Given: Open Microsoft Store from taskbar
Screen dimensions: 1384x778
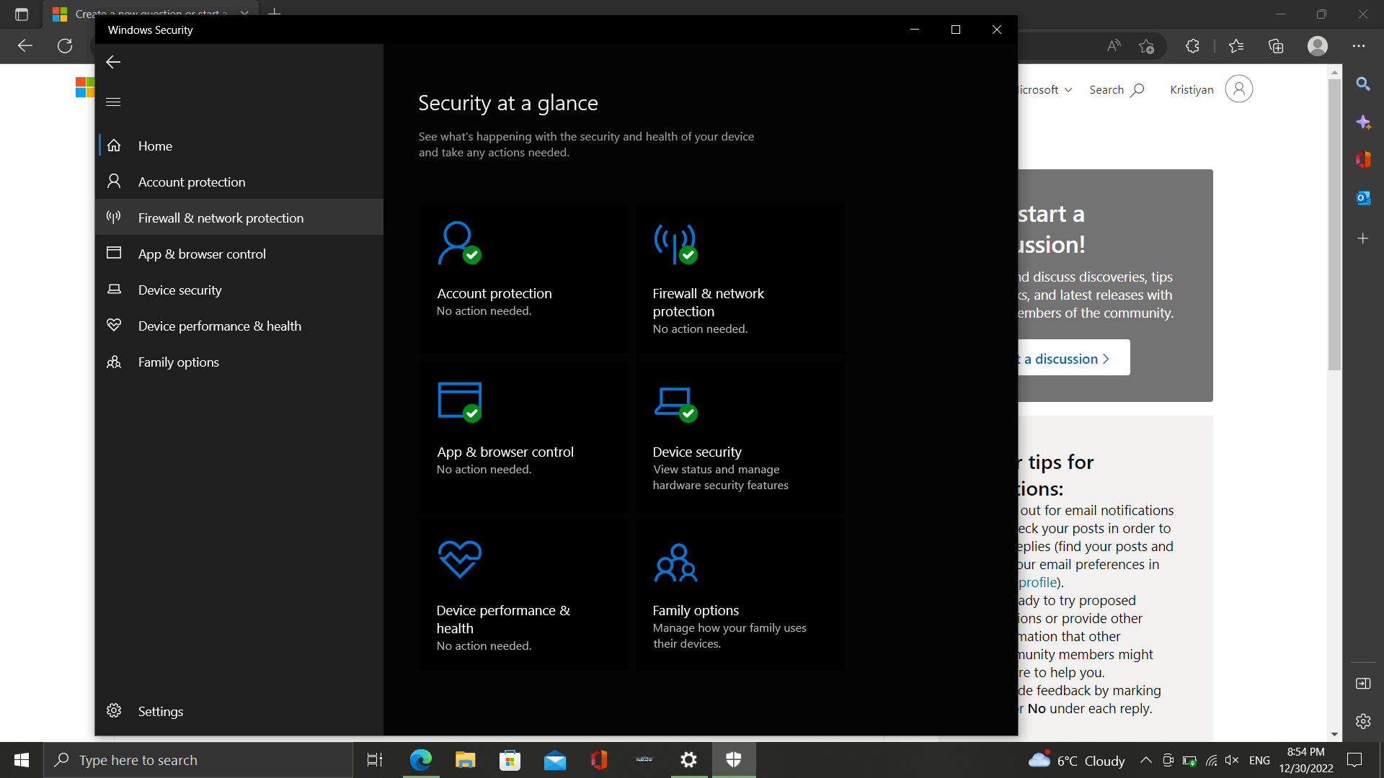Looking at the screenshot, I should pos(510,760).
